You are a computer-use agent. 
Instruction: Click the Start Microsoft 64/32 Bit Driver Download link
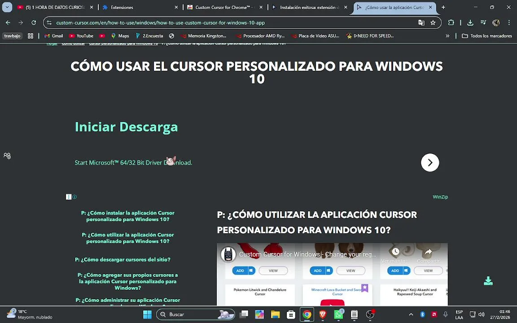tap(133, 162)
